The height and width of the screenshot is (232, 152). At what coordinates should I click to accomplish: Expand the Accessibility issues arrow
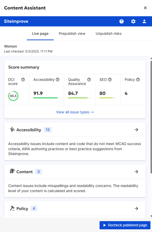[x=136, y=130]
